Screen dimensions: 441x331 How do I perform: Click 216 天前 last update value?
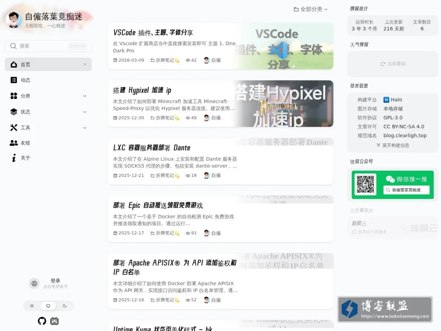click(x=394, y=29)
